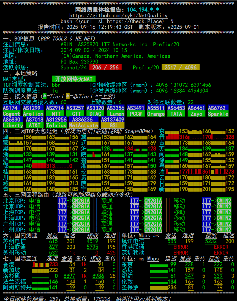Toggle the 开放网络无NAT status badge
This screenshot has width=237, height=301.
[x=74, y=79]
